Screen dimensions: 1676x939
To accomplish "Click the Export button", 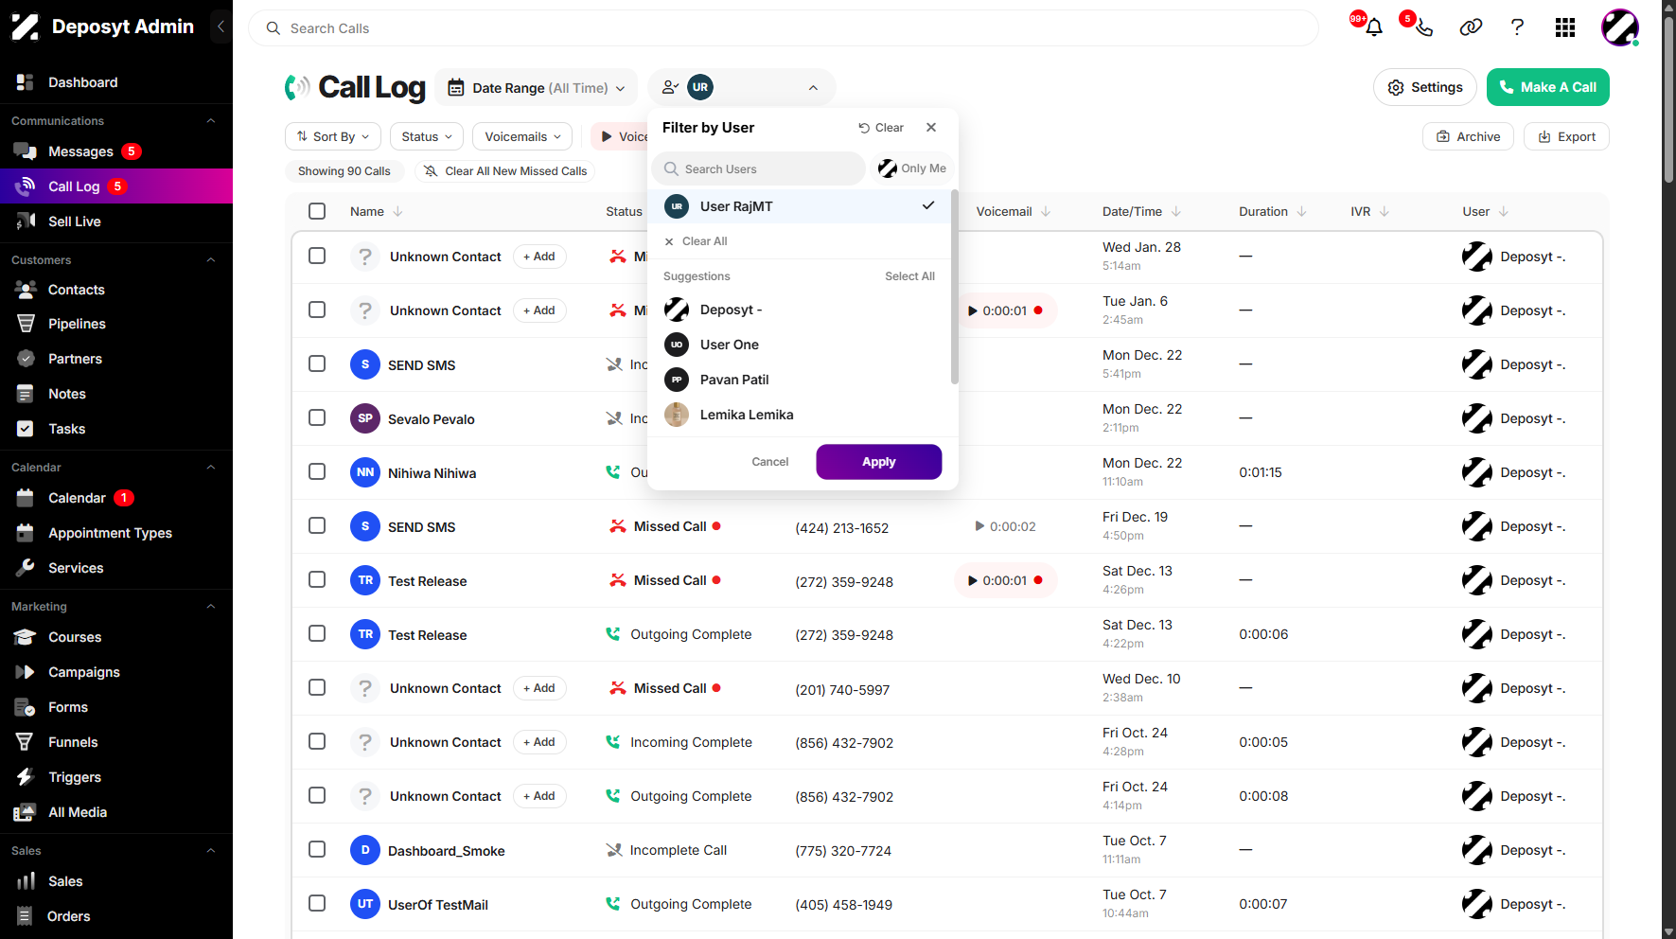I will pos(1566,136).
